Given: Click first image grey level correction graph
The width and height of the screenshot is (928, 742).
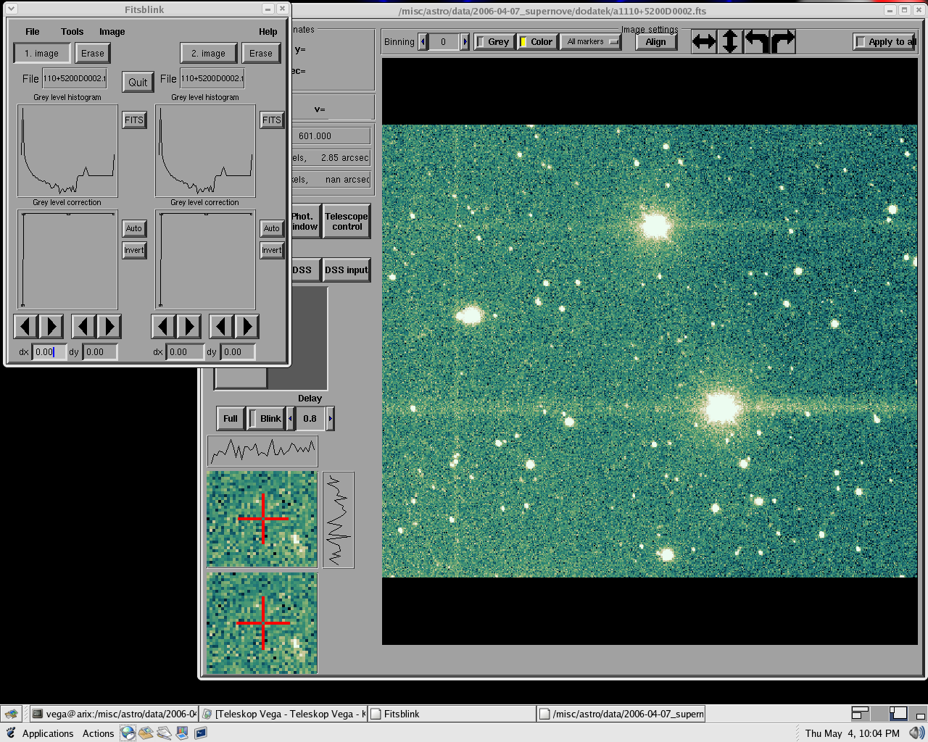Looking at the screenshot, I should pos(67,259).
